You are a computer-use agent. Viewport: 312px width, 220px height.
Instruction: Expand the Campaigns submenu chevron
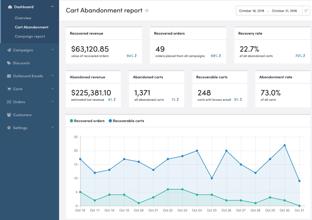pos(52,50)
